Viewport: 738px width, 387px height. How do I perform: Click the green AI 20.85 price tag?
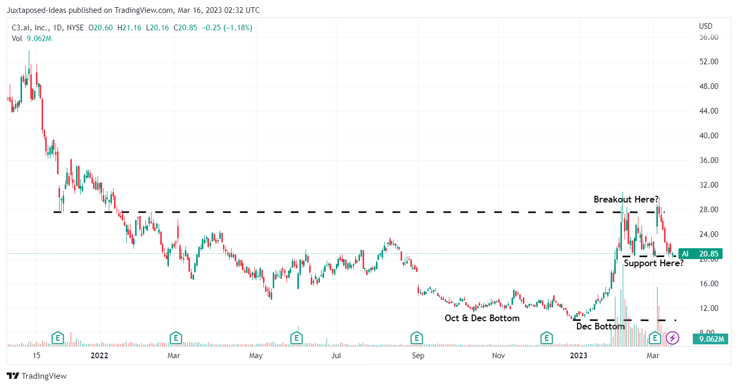(701, 253)
